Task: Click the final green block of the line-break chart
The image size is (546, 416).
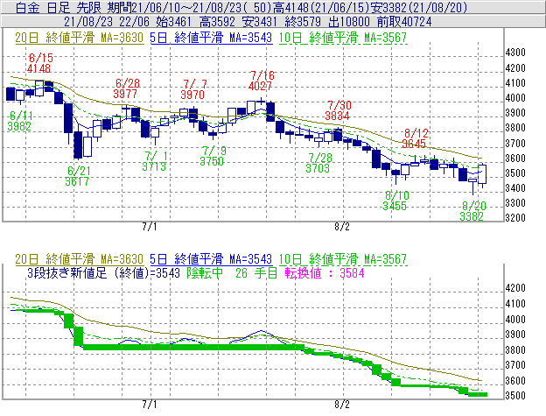Action: click(478, 394)
